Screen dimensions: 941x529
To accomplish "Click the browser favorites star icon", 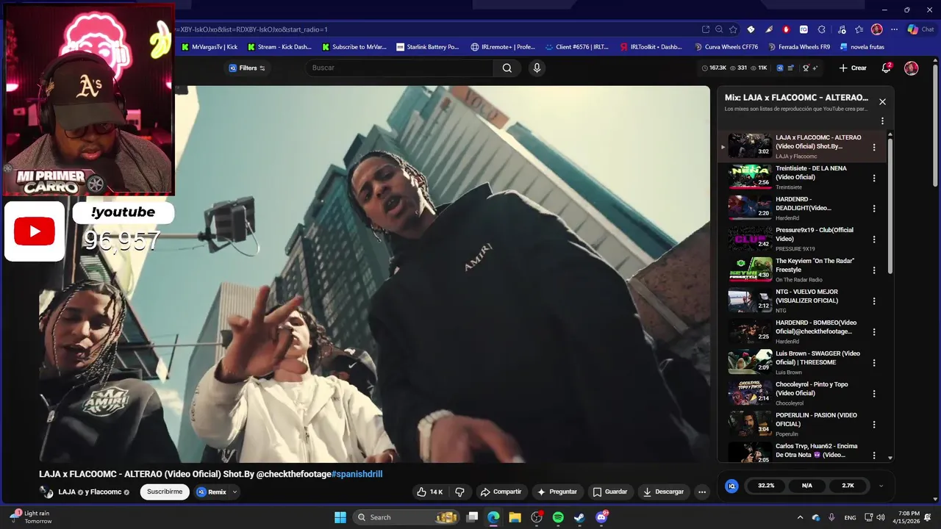I will coord(733,29).
